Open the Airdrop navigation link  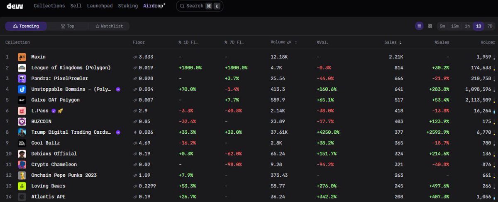[154, 6]
